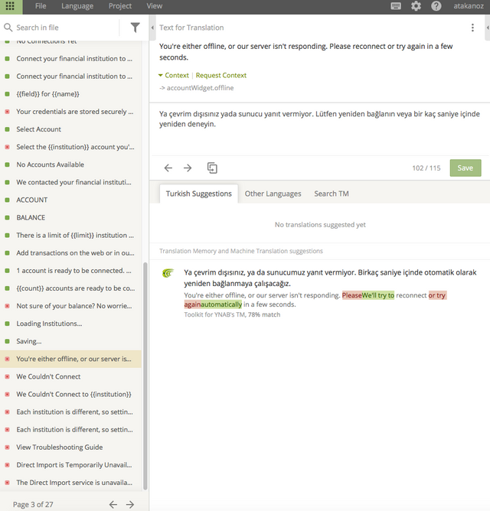Open the string filter funnel icon
Image resolution: width=490 pixels, height=511 pixels.
135,28
